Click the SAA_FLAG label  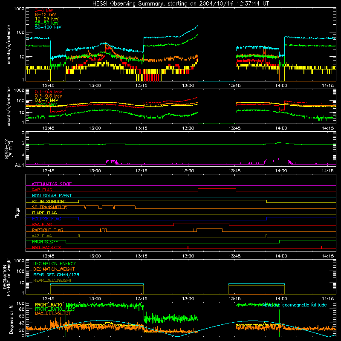click(x=42, y=224)
